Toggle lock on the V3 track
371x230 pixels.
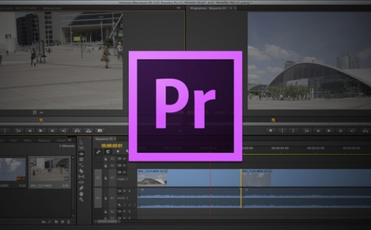click(106, 159)
